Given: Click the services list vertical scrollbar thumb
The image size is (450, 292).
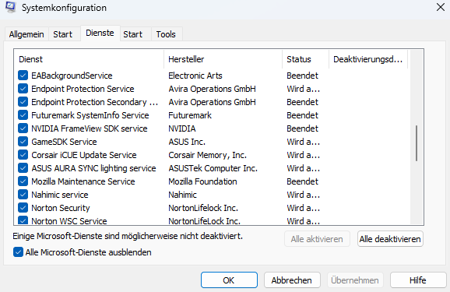Looking at the screenshot, I should [x=417, y=143].
